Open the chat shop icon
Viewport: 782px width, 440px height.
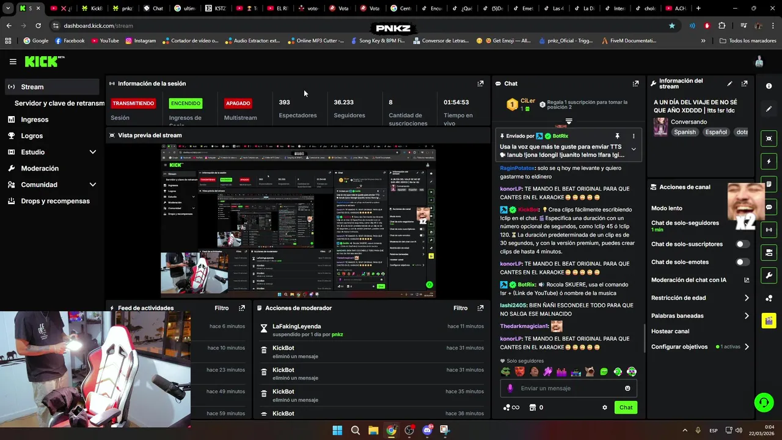pyautogui.click(x=532, y=408)
